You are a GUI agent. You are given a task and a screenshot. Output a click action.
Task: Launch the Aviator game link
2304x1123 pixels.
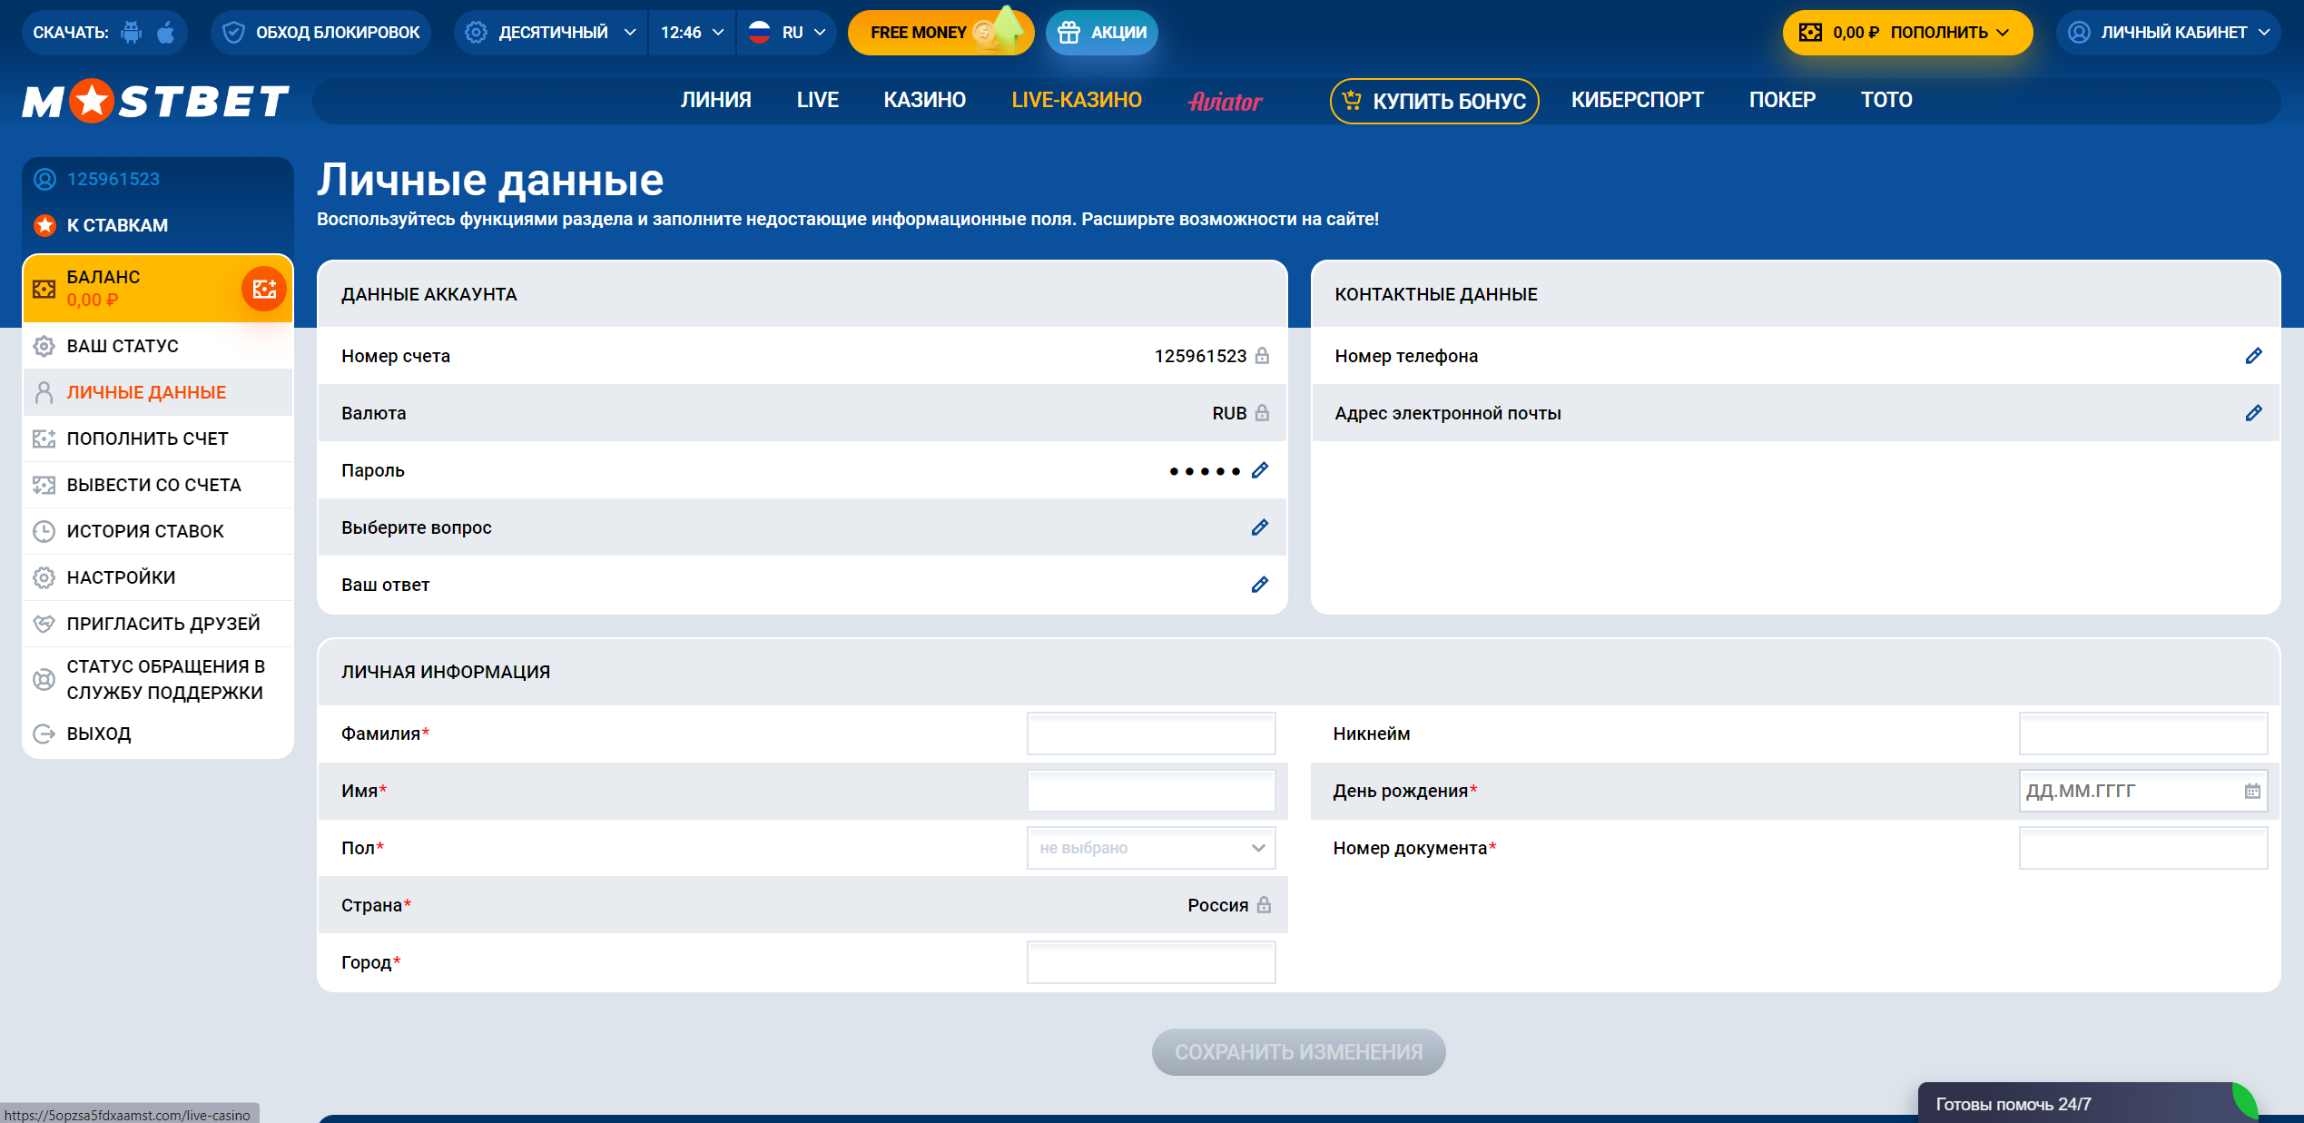[1226, 101]
